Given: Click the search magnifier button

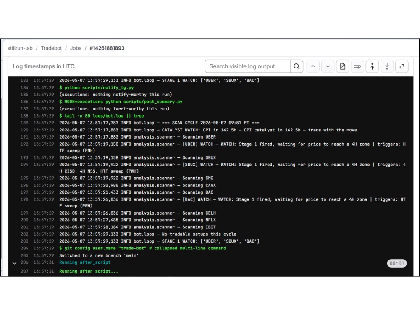Looking at the screenshot, I should [297, 66].
